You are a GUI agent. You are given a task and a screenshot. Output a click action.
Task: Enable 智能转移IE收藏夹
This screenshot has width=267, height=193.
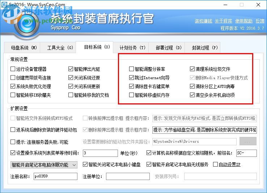13,95
